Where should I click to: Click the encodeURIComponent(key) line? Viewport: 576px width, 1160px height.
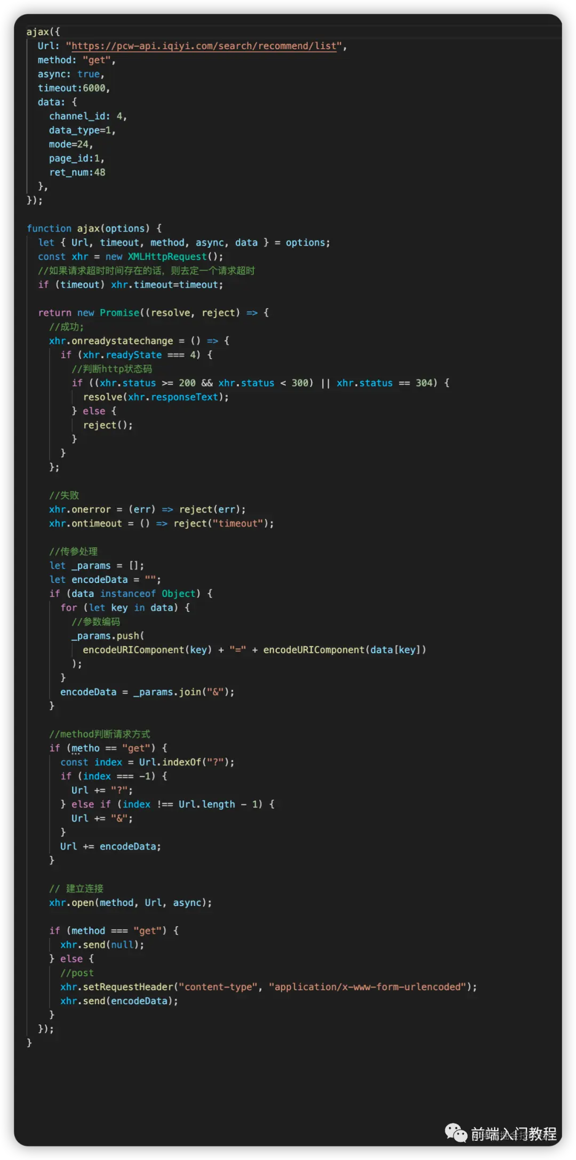(x=254, y=650)
